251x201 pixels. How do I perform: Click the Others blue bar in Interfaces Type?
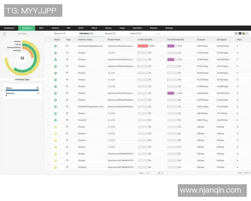(x=22, y=90)
